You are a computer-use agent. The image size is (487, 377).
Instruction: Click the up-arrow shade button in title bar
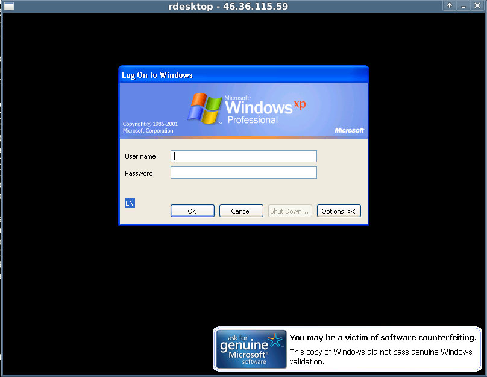coord(450,6)
